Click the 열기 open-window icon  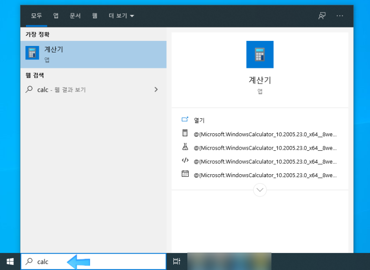click(x=185, y=119)
